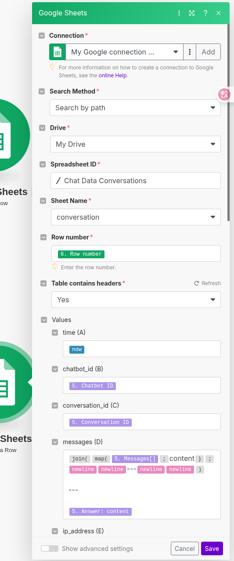Open the Search by path dropdown
Screen dimensions: 234x561
(135, 108)
